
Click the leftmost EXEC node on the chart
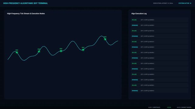[17, 52]
